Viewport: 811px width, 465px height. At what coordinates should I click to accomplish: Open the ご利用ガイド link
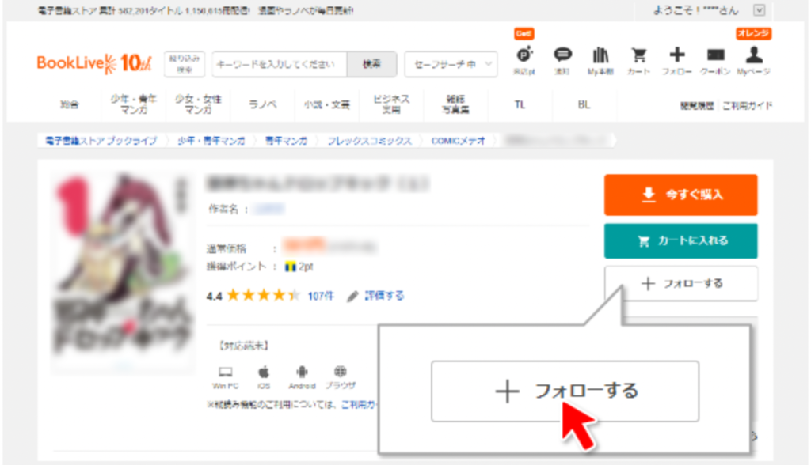[x=747, y=106]
